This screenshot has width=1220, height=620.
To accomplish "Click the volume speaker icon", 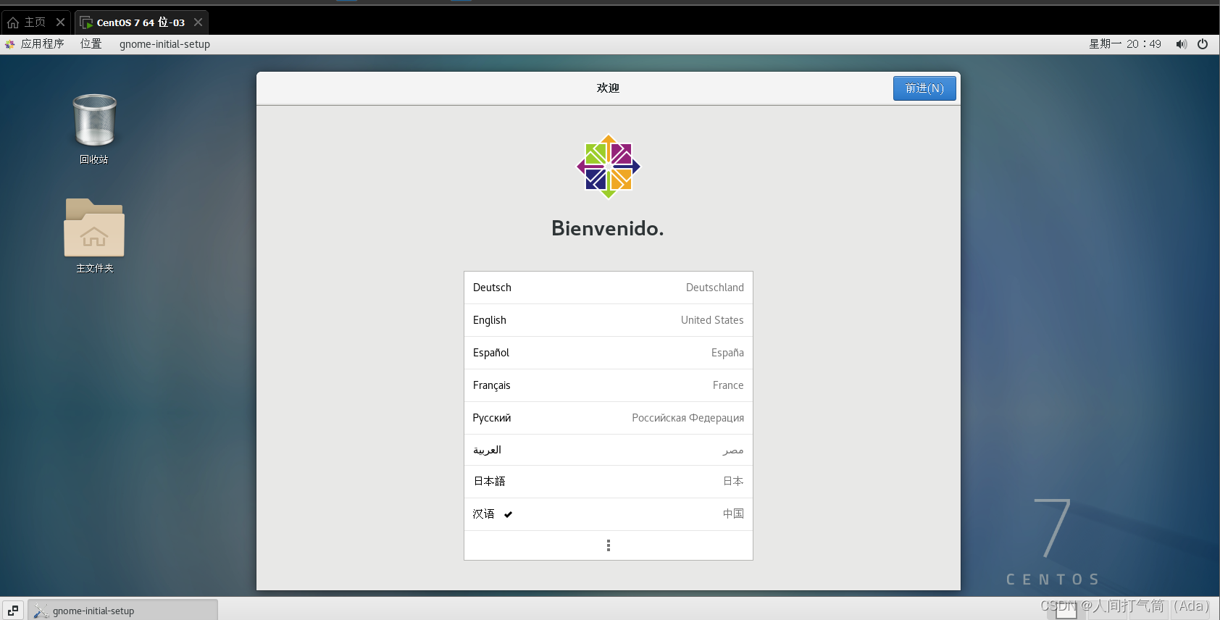I will tap(1181, 44).
